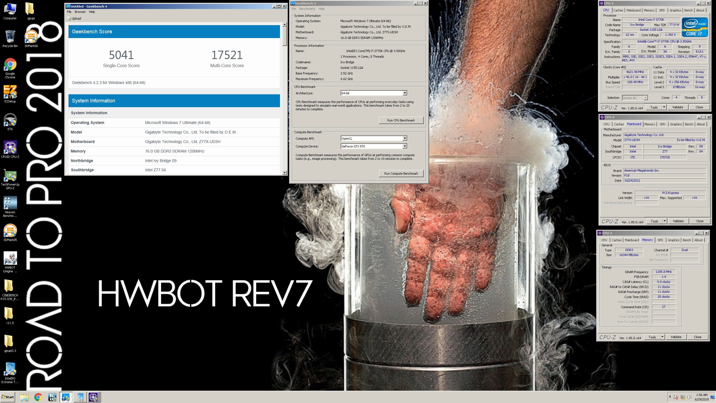The width and height of the screenshot is (716, 403).
Task: Switch to the About tab in the CPU-Z Mainboard window
Action: (x=701, y=124)
